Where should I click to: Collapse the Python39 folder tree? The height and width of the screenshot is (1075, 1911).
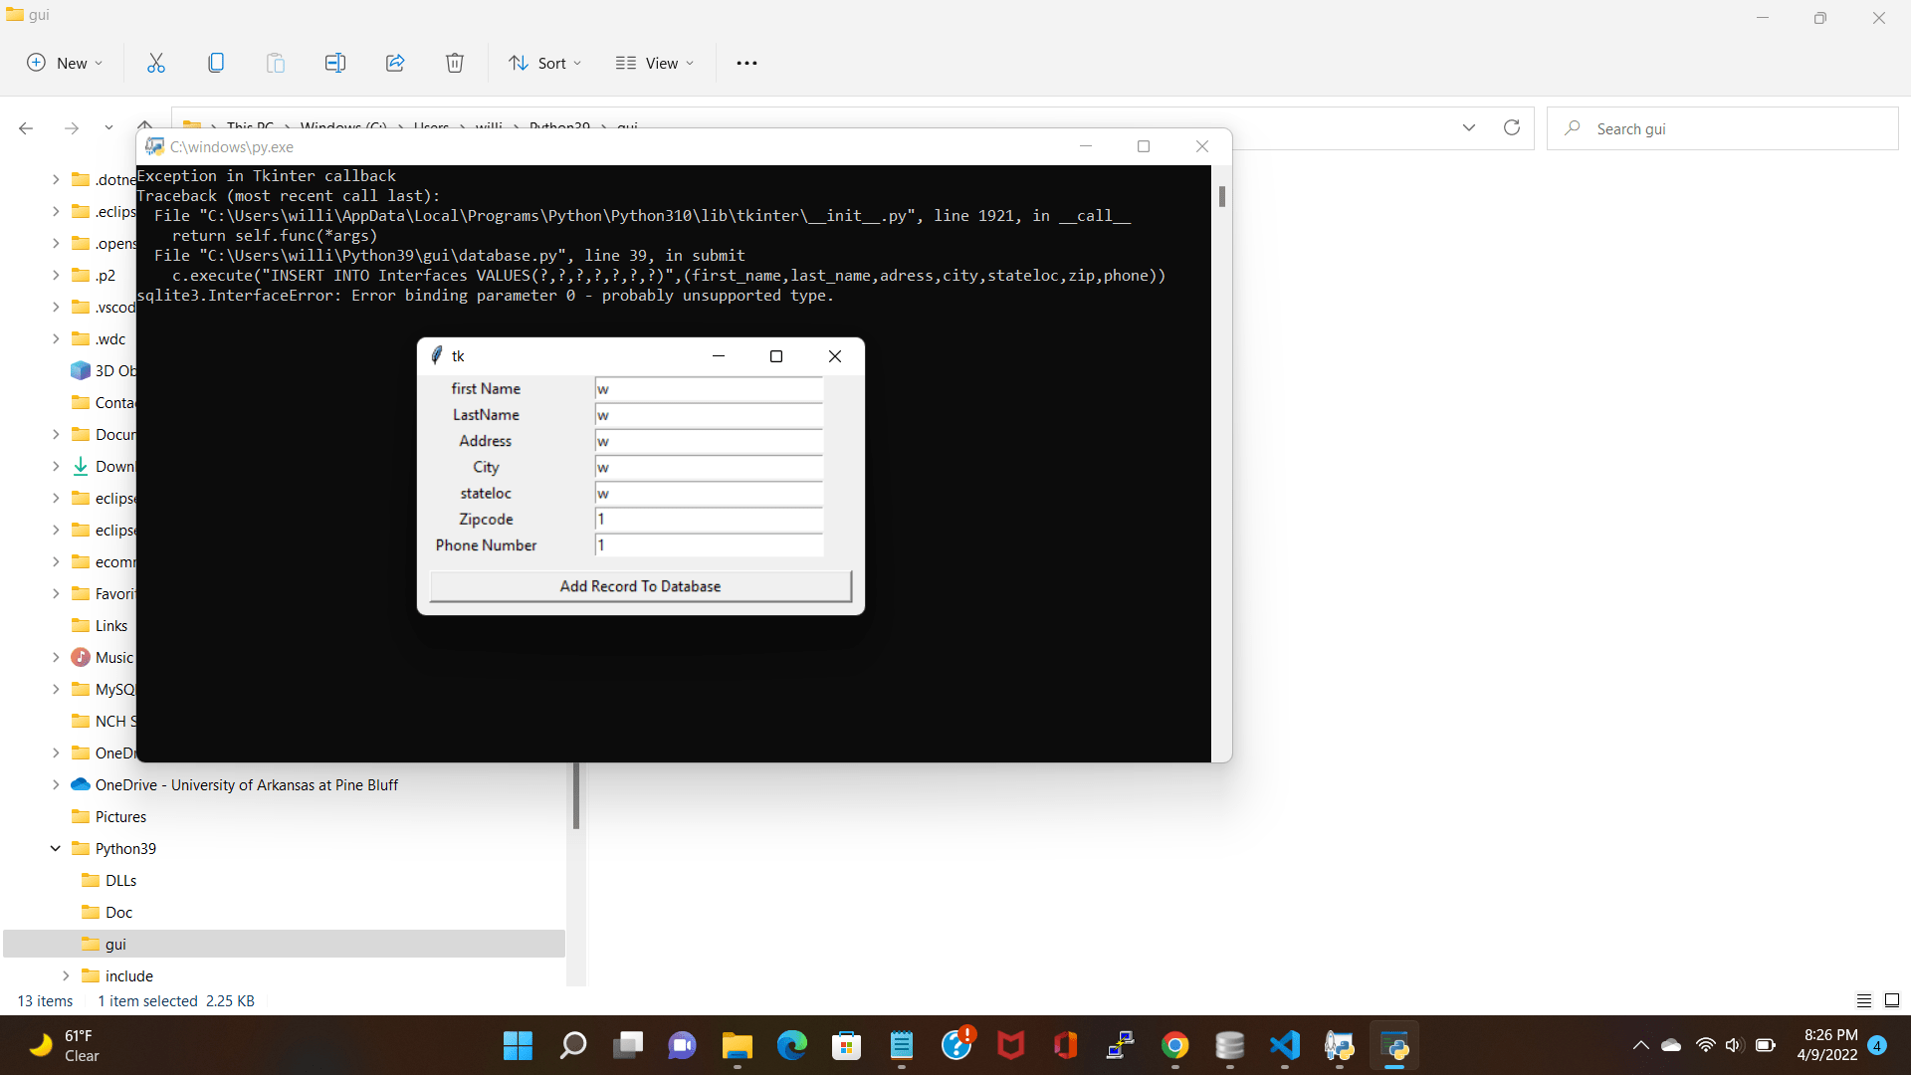[x=56, y=848]
